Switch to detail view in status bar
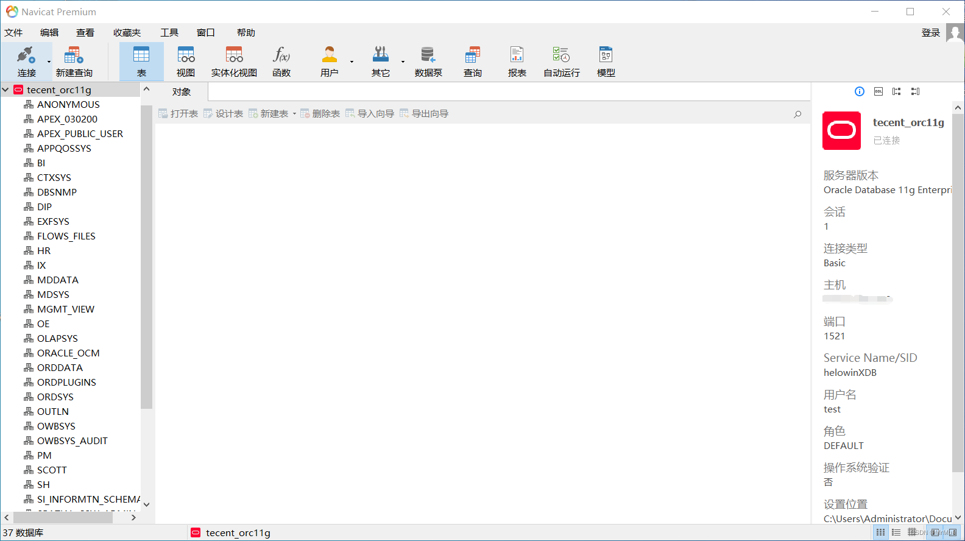The image size is (965, 541). [x=912, y=532]
